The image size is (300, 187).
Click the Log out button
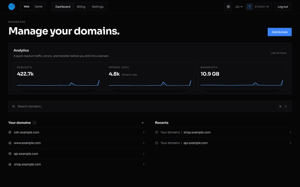(x=283, y=7)
